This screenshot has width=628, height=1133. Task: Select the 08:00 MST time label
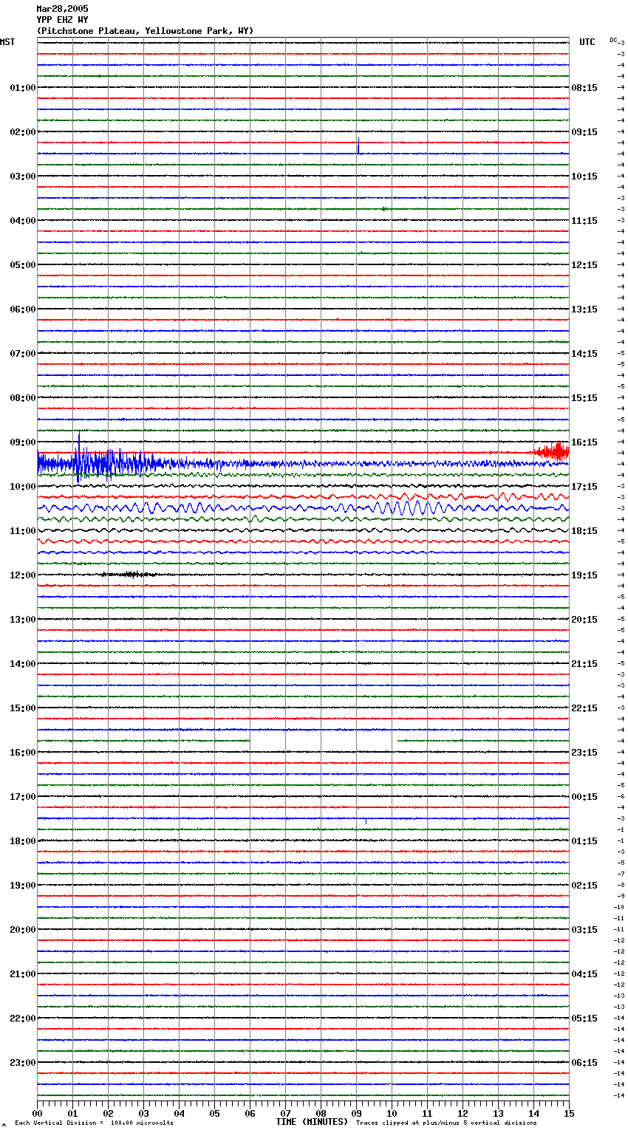click(22, 398)
